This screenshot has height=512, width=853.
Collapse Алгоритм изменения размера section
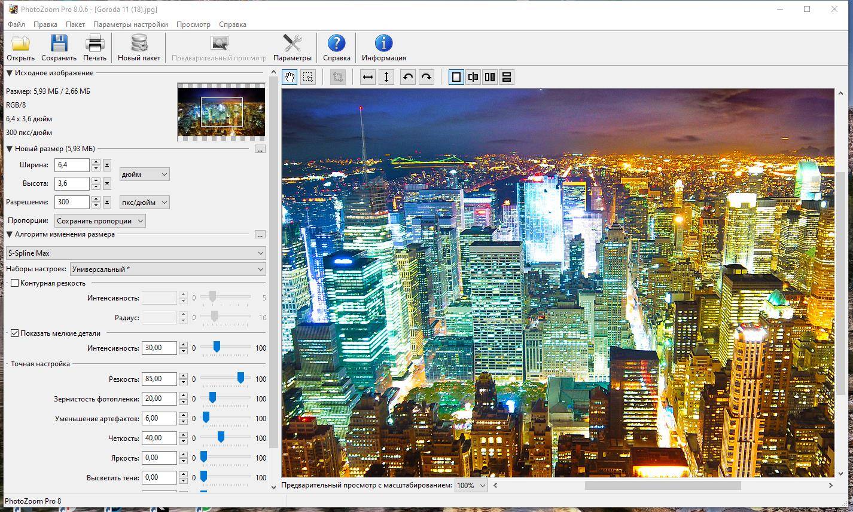10,234
